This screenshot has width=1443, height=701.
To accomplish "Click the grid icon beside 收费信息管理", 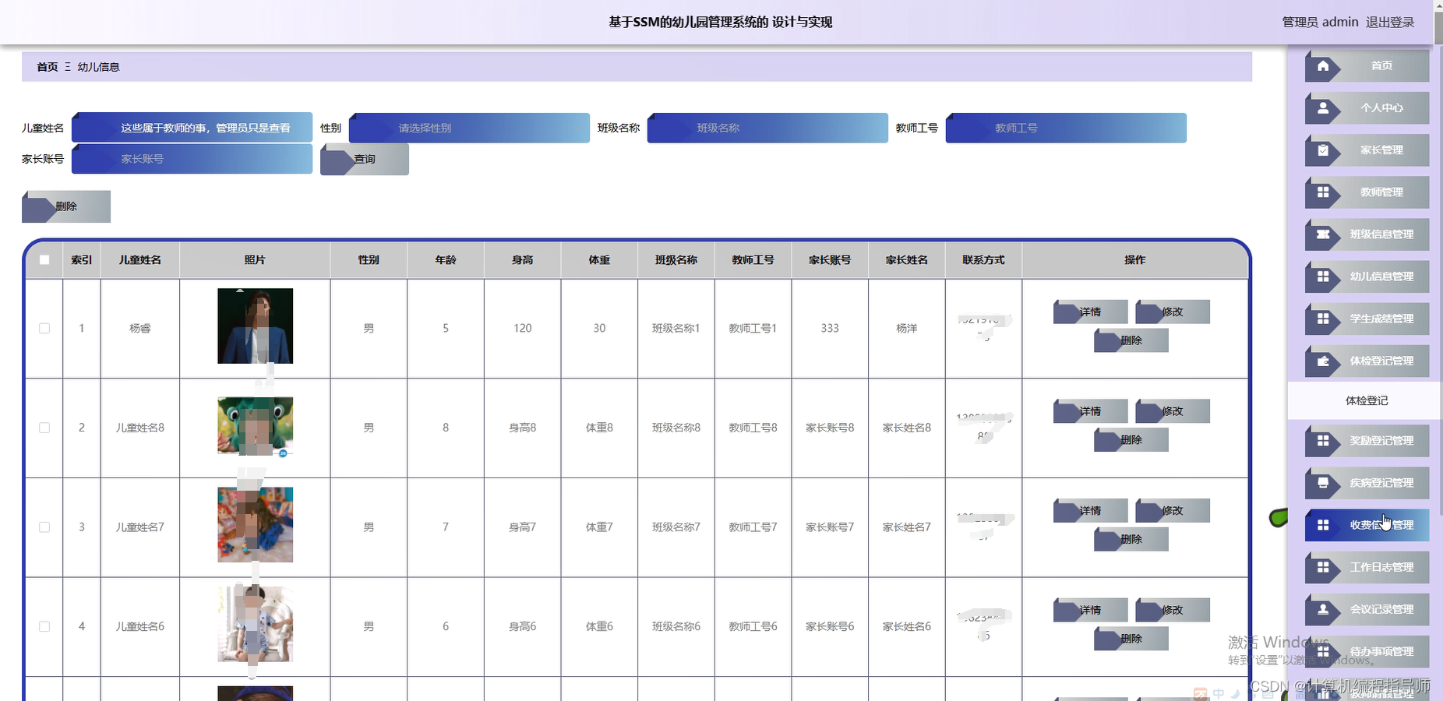I will point(1323,525).
